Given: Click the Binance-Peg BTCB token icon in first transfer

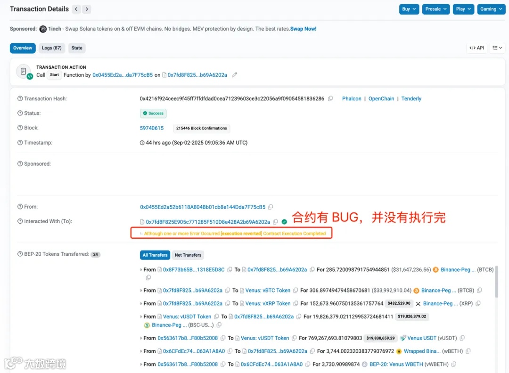Looking at the screenshot, I should click(x=435, y=269).
